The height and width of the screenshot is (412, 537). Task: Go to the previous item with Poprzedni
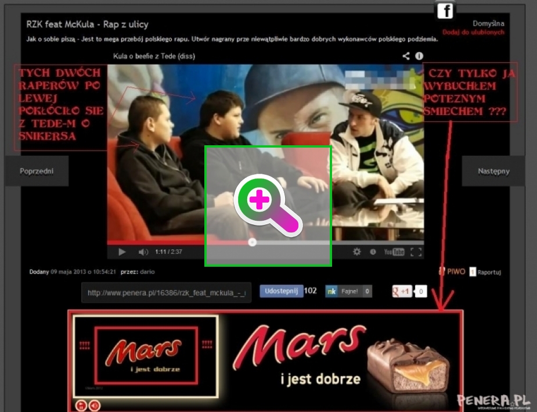point(37,171)
